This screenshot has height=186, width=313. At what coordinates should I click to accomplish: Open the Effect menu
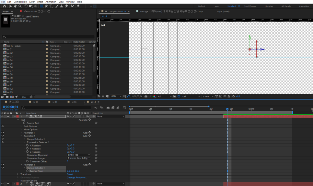coord(40,2)
